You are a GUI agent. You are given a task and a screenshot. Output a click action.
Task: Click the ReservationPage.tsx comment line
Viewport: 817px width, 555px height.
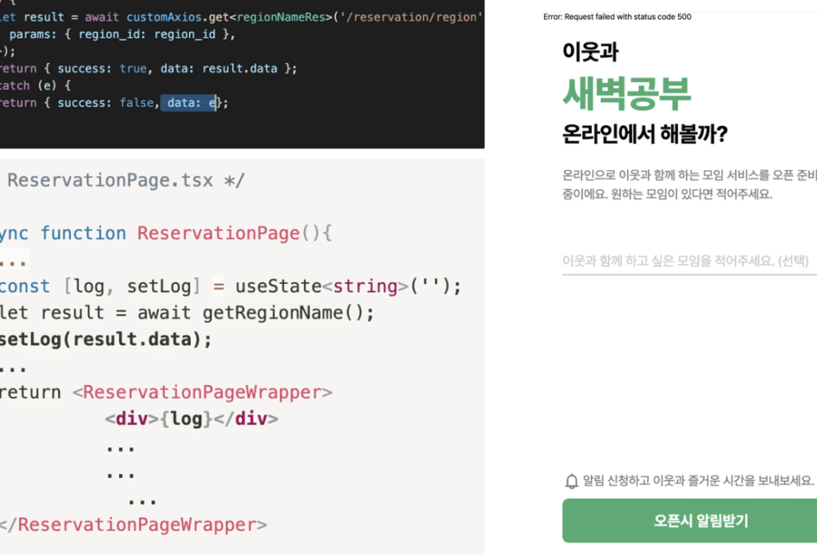coord(124,180)
